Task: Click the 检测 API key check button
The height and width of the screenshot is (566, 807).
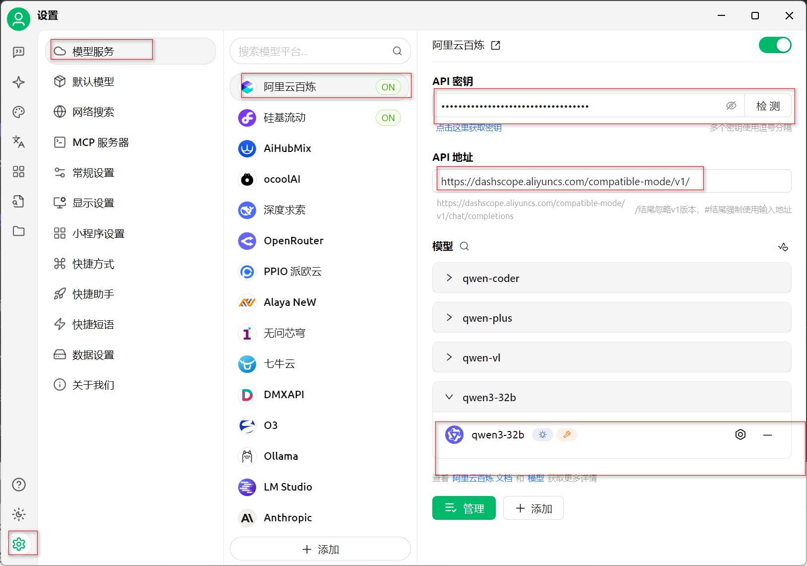Action: pyautogui.click(x=768, y=106)
